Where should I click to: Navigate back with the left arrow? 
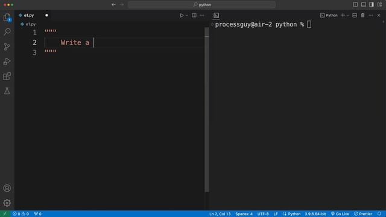[113, 5]
